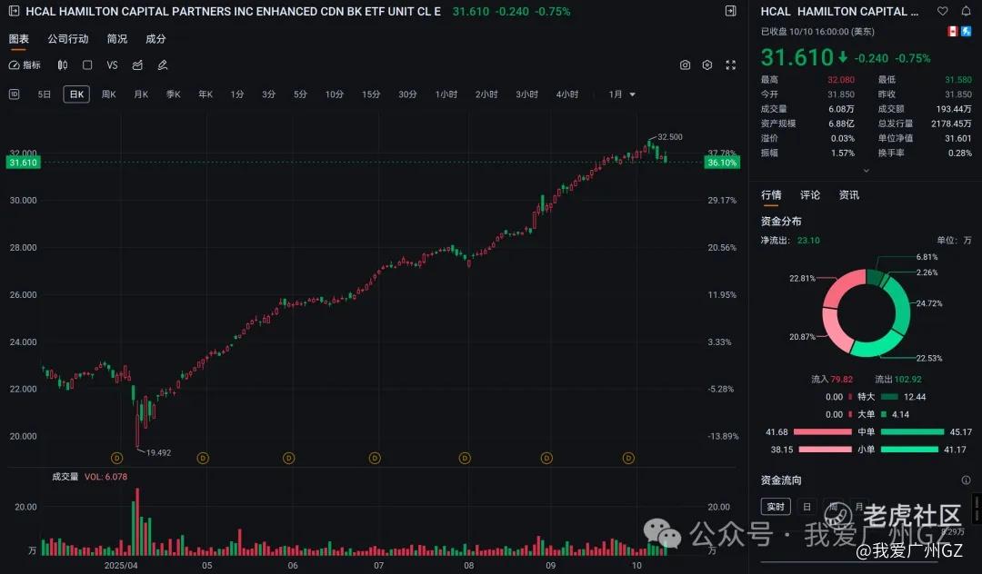Select 实时 in 资金流向
The height and width of the screenshot is (574, 982).
click(x=776, y=507)
